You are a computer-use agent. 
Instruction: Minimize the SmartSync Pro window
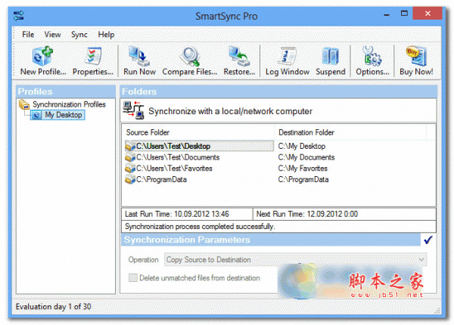(x=387, y=14)
